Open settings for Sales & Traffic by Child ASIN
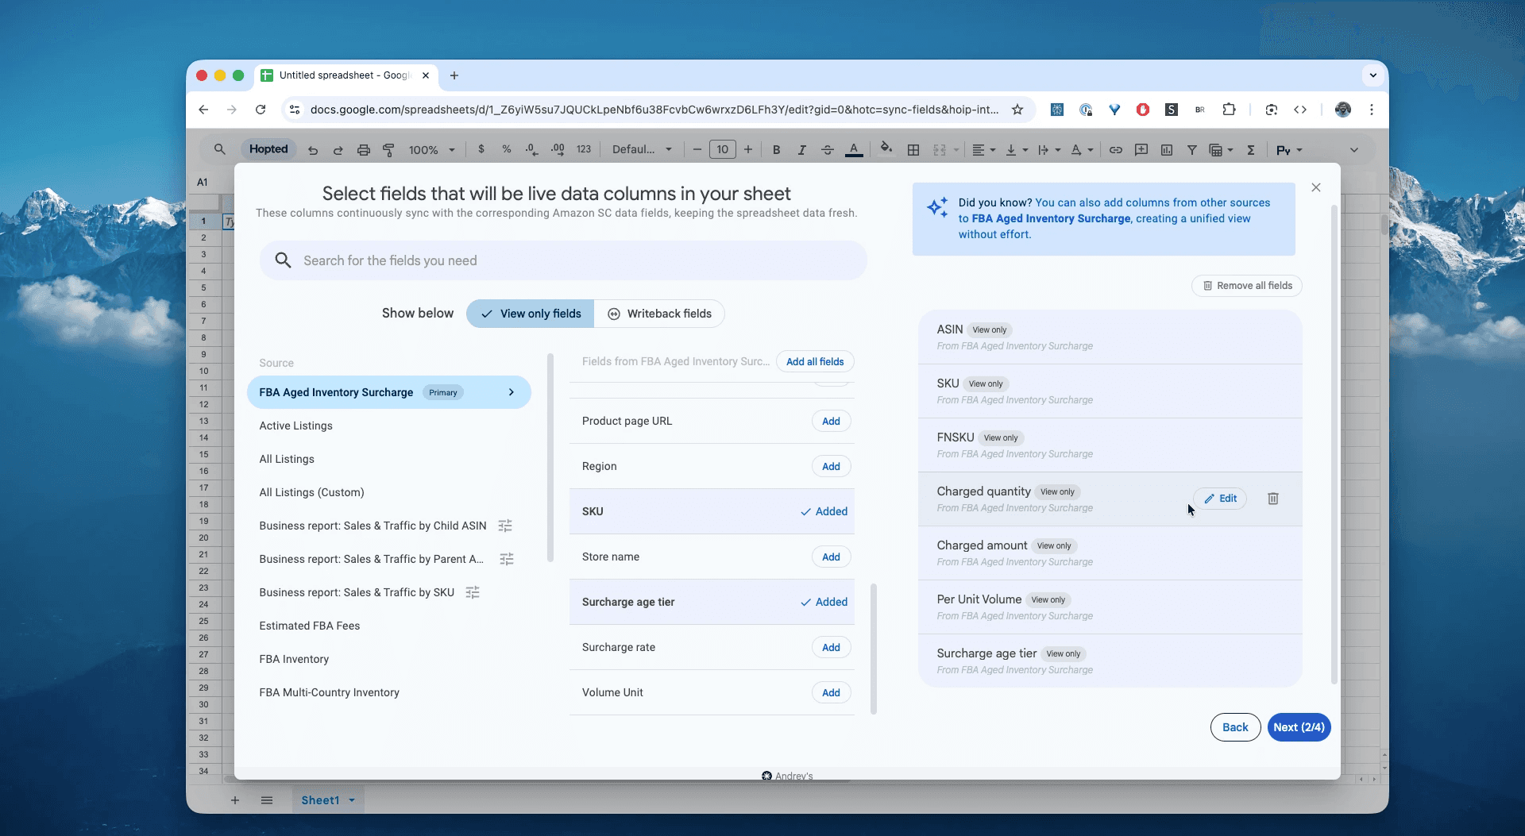This screenshot has width=1525, height=836. click(505, 526)
